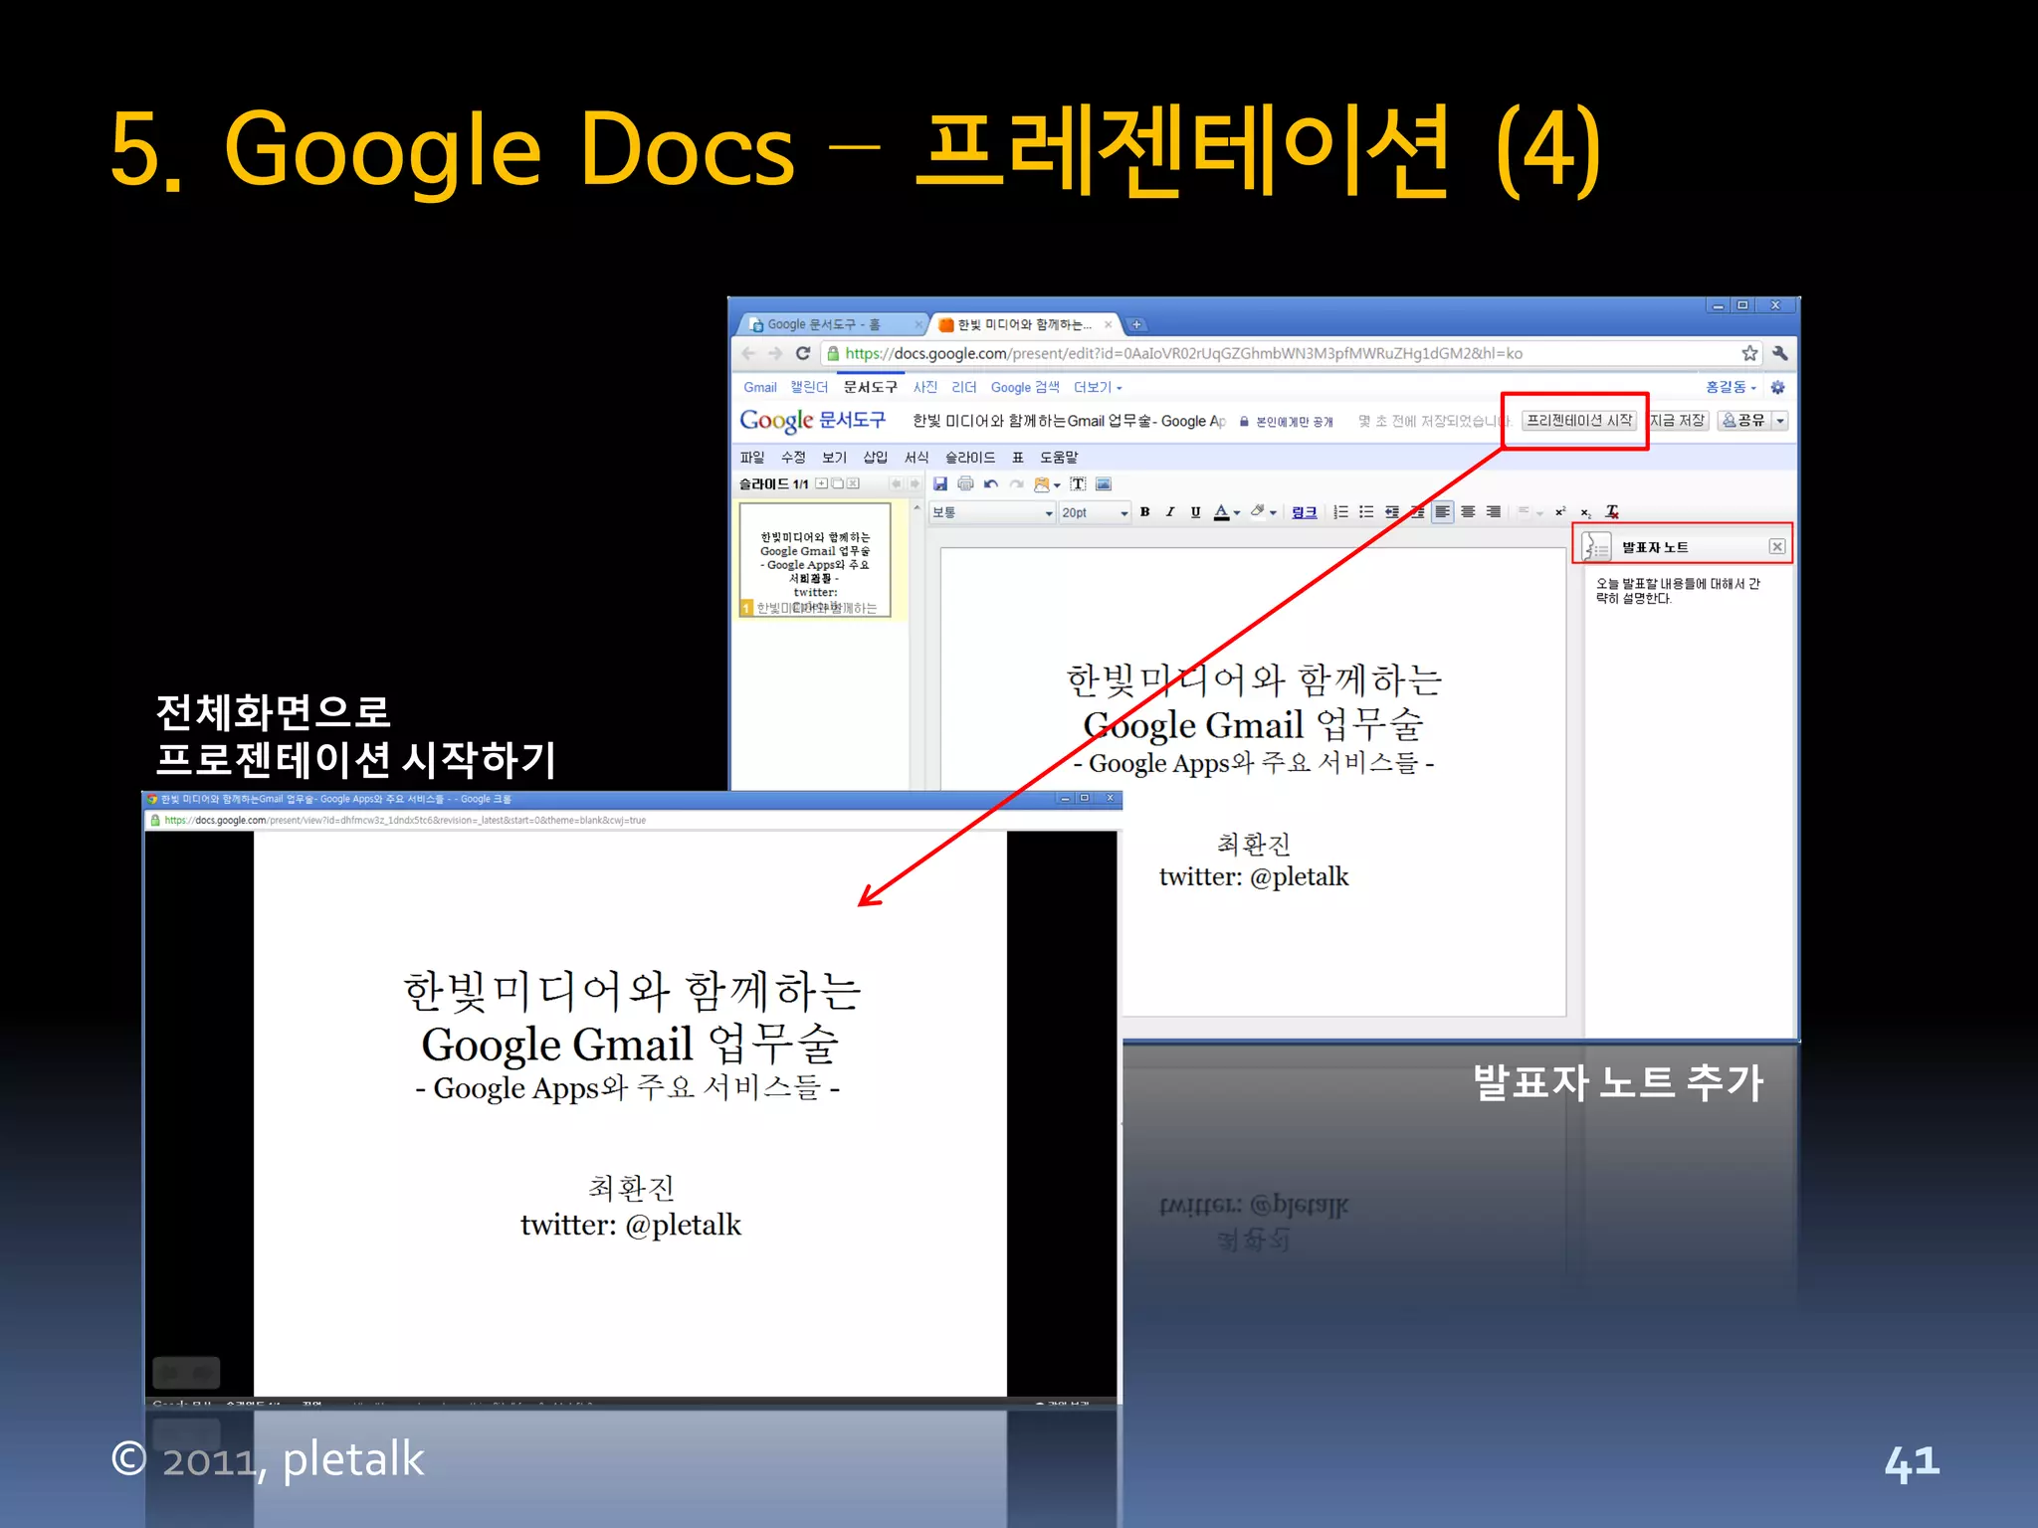Click the save floppy disk icon
2038x1528 pixels.
point(939,484)
